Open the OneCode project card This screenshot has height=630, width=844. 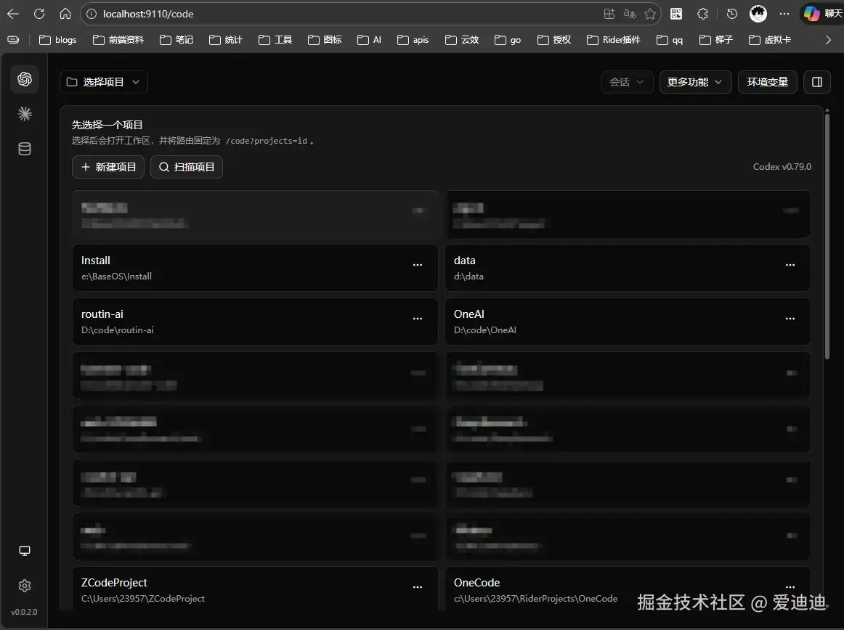pyautogui.click(x=628, y=589)
